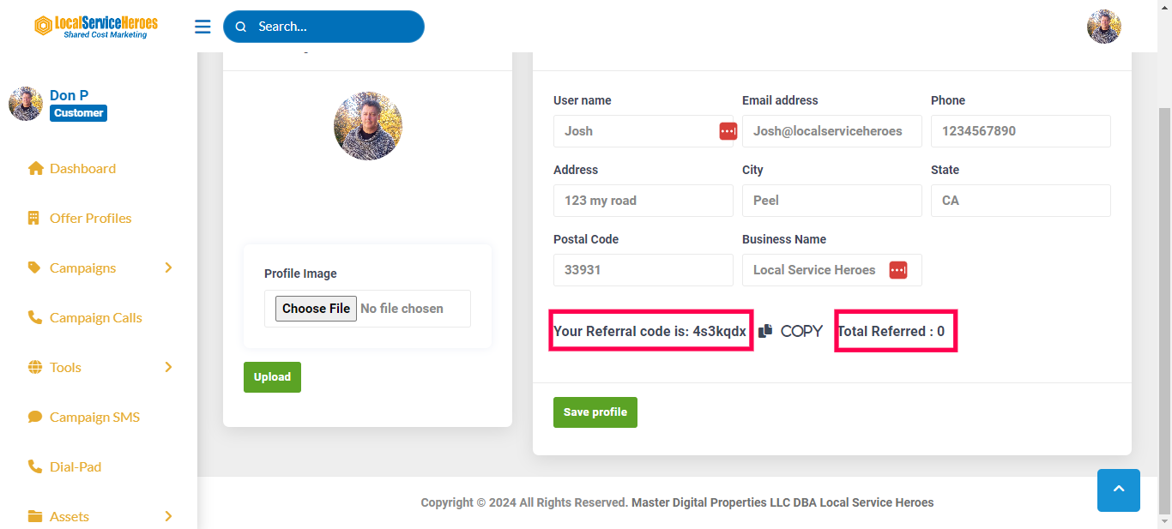The height and width of the screenshot is (529, 1172).
Task: Click the Campaign Calls phone icon
Action: (35, 317)
